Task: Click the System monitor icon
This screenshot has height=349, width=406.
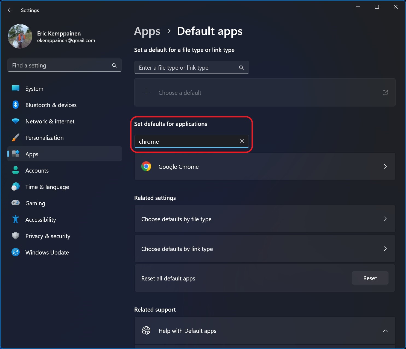Action: point(16,88)
